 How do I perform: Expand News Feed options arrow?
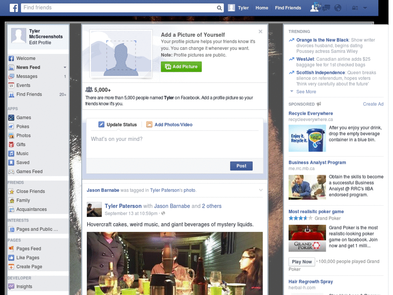(65, 68)
